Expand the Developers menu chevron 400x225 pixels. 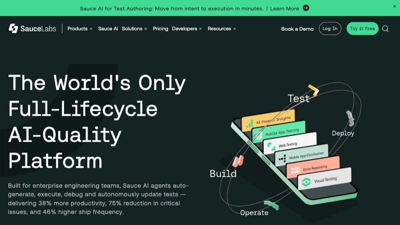200,29
